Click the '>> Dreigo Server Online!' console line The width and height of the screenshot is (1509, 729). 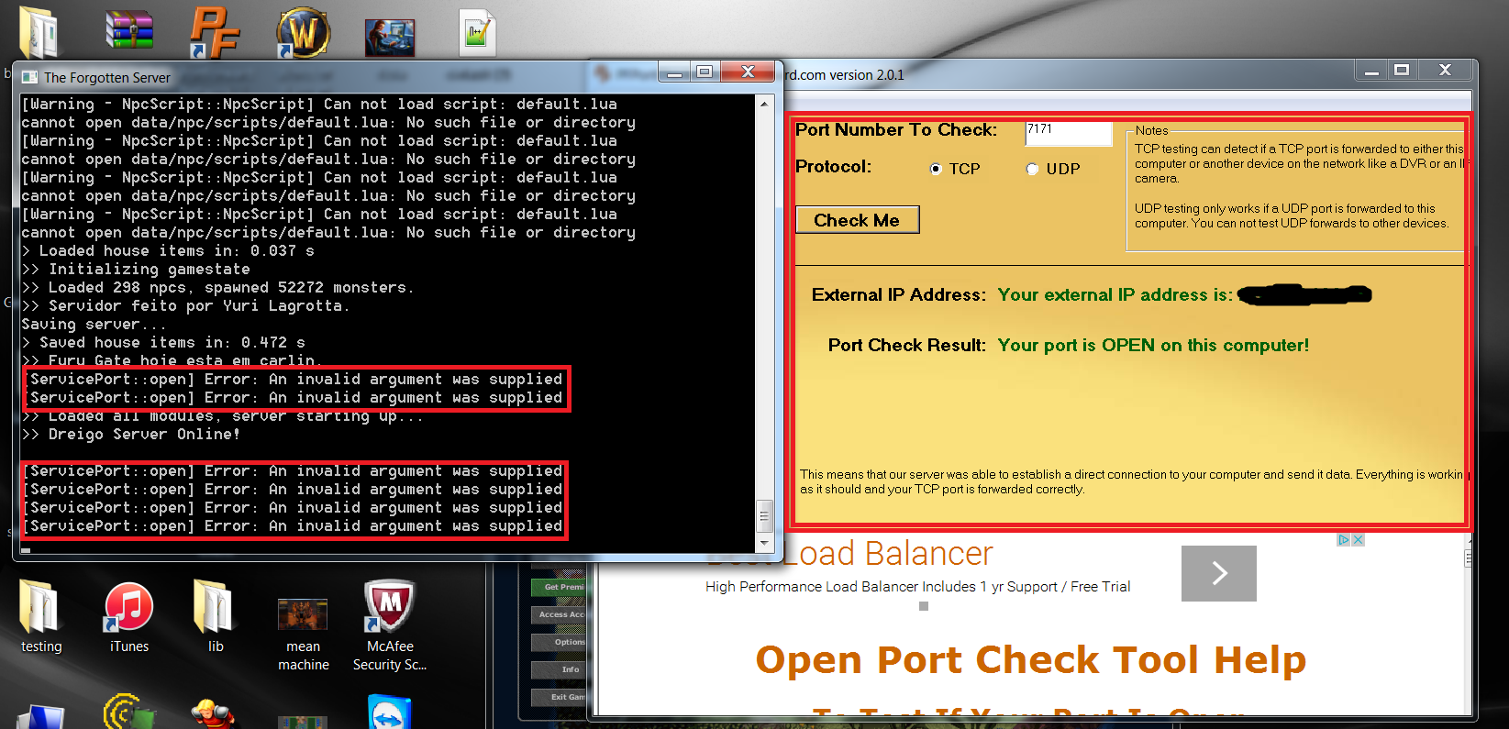point(131,435)
